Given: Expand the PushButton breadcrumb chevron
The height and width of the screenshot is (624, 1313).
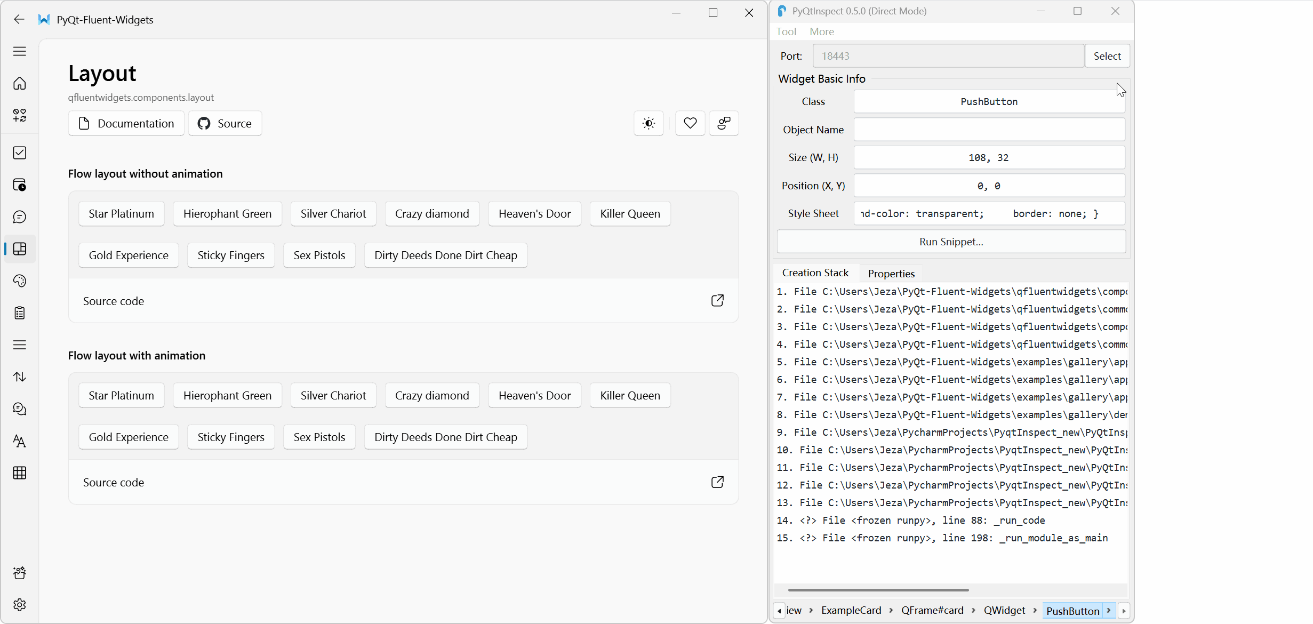Looking at the screenshot, I should [1109, 611].
